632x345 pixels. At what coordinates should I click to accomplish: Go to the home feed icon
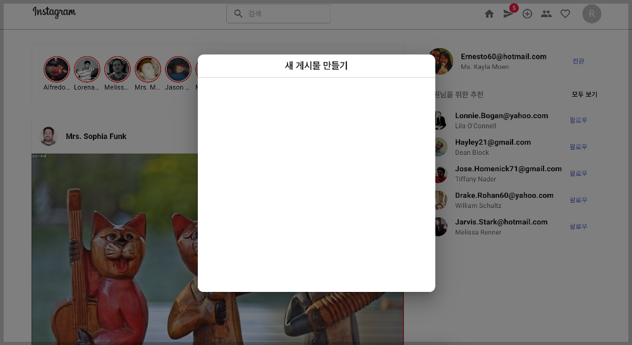tap(489, 14)
